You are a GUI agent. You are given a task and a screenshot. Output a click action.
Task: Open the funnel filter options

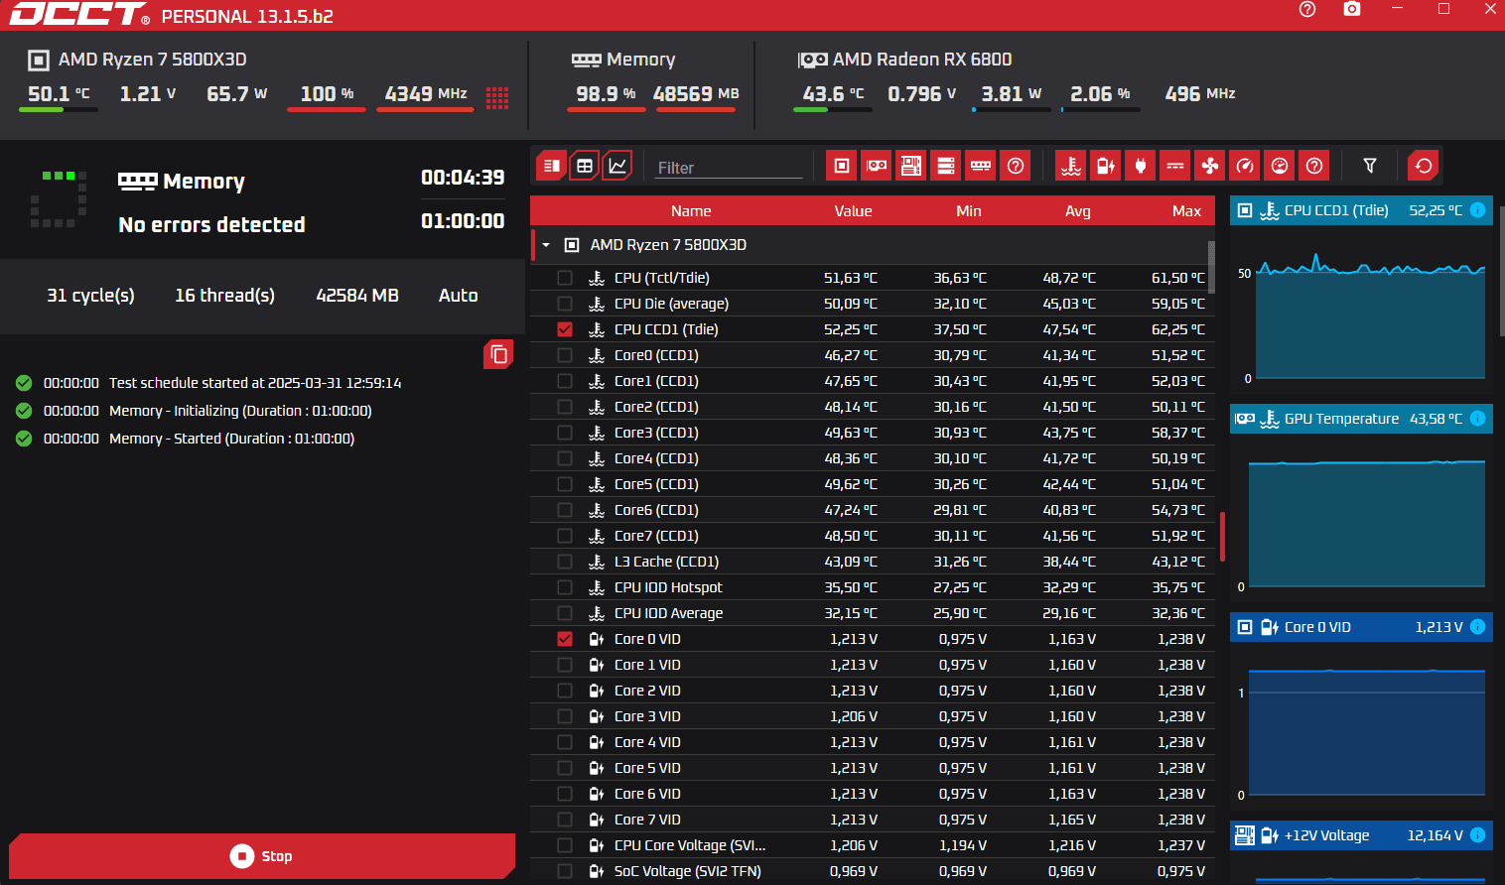point(1370,166)
